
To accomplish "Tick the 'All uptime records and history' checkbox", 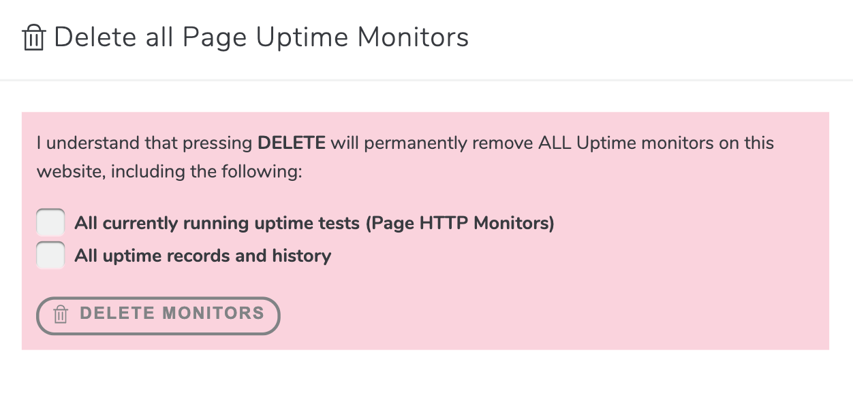I will 50,256.
